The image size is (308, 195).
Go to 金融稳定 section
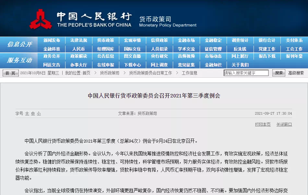coord(213,40)
